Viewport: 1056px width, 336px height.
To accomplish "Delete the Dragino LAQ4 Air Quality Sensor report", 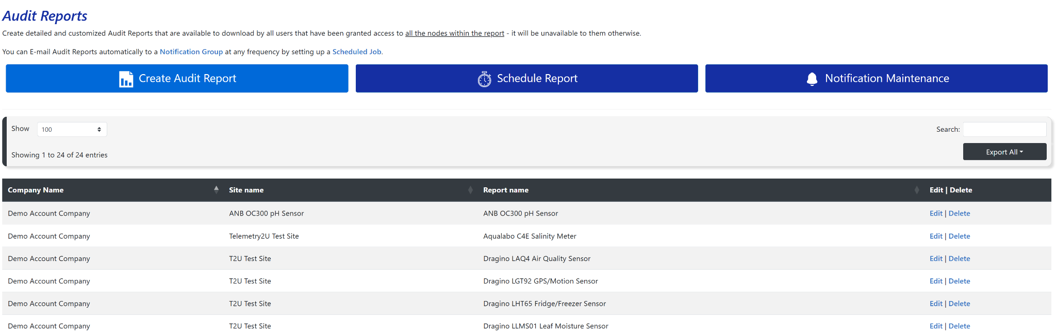I will [x=959, y=259].
